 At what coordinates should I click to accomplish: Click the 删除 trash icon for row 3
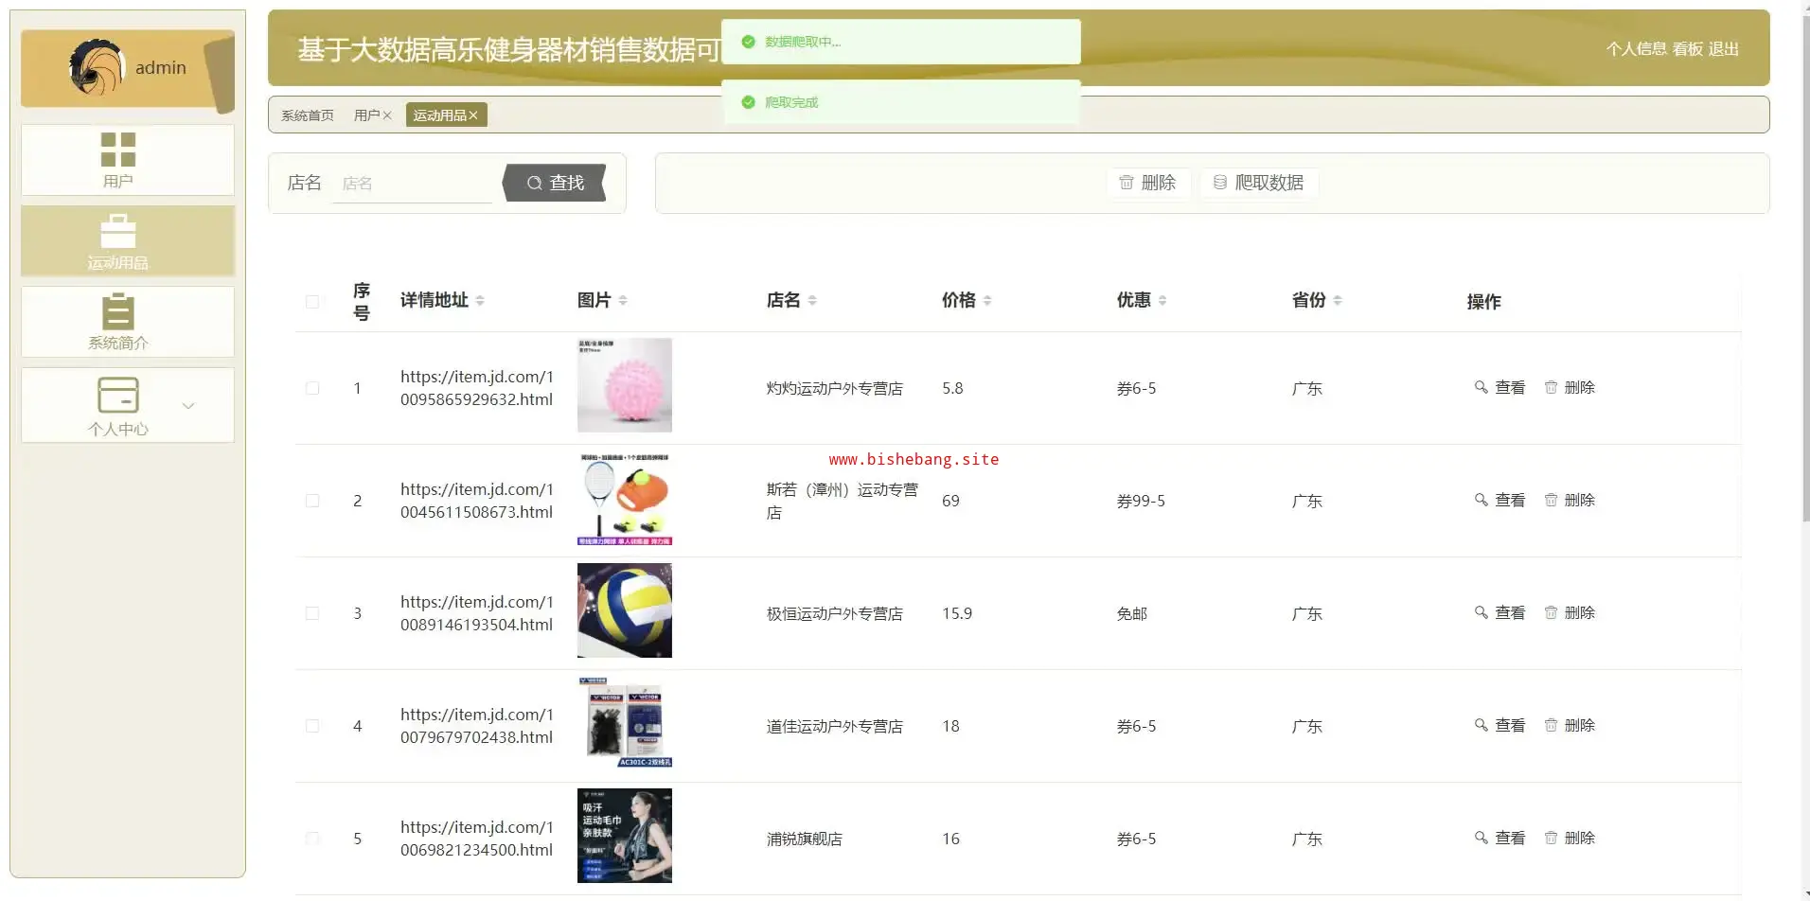click(1551, 612)
